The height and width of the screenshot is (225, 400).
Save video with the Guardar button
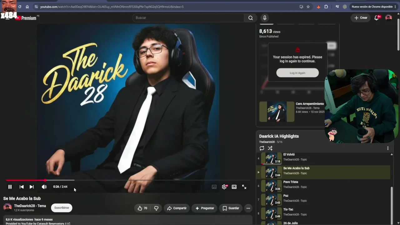[231, 208]
